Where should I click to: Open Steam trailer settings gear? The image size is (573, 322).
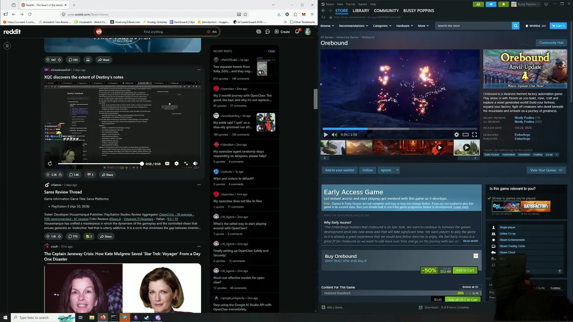(x=457, y=135)
